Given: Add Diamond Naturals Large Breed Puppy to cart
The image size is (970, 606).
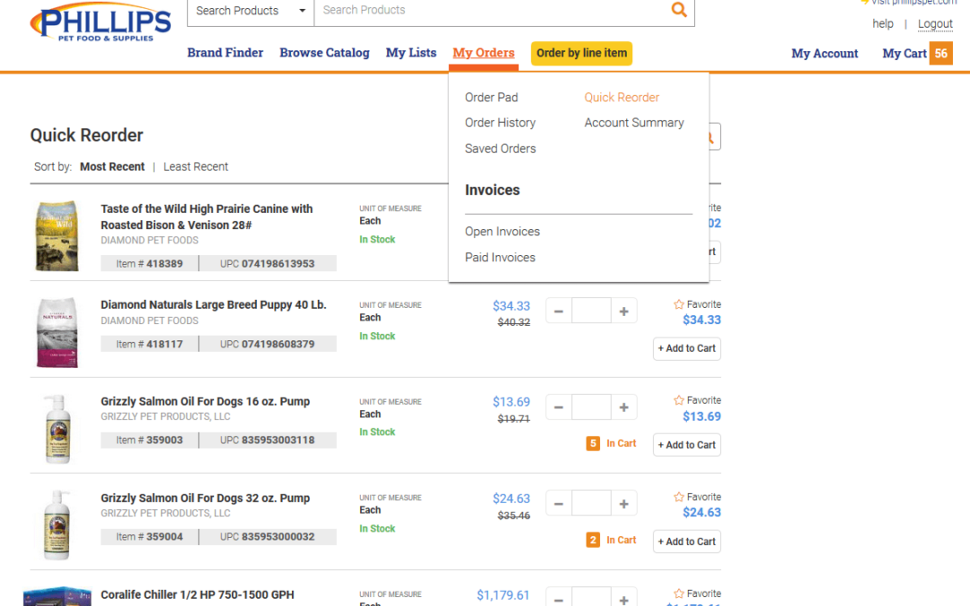Looking at the screenshot, I should pyautogui.click(x=687, y=348).
